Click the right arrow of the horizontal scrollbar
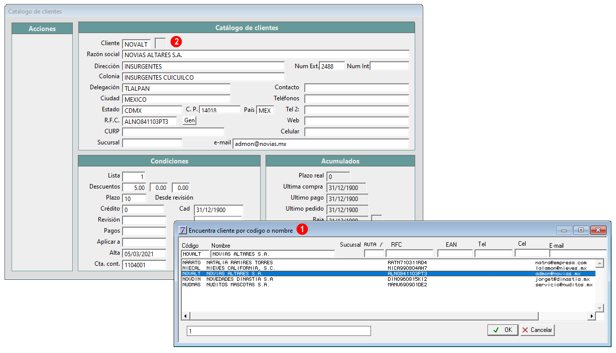Screen dimensions: 616x353 [x=591, y=316]
